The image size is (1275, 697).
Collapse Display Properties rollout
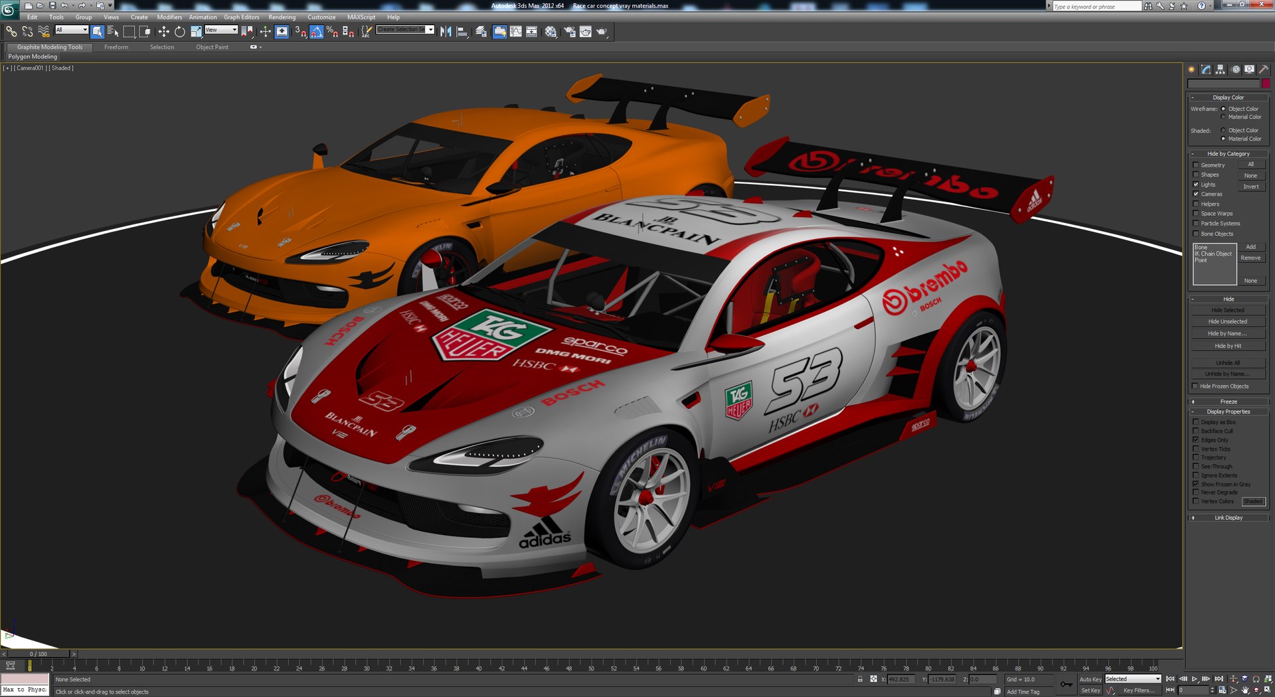click(x=1229, y=412)
